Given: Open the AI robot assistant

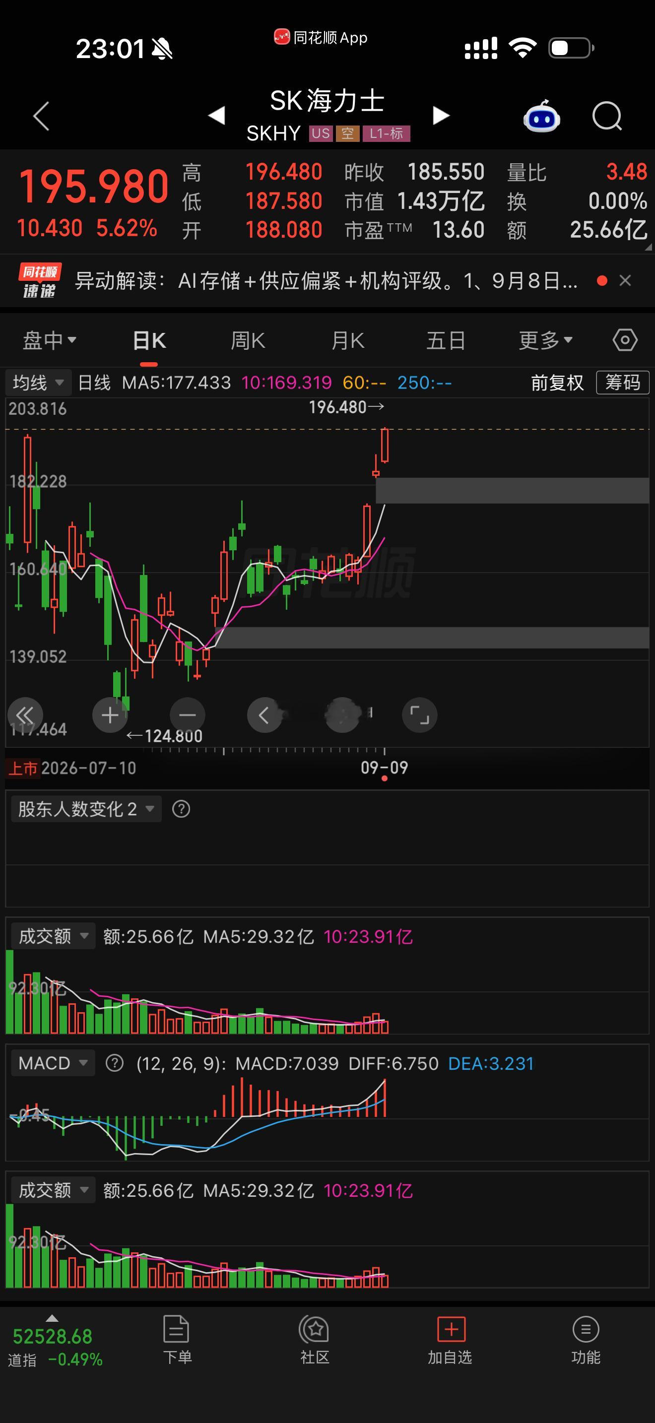Looking at the screenshot, I should [542, 116].
